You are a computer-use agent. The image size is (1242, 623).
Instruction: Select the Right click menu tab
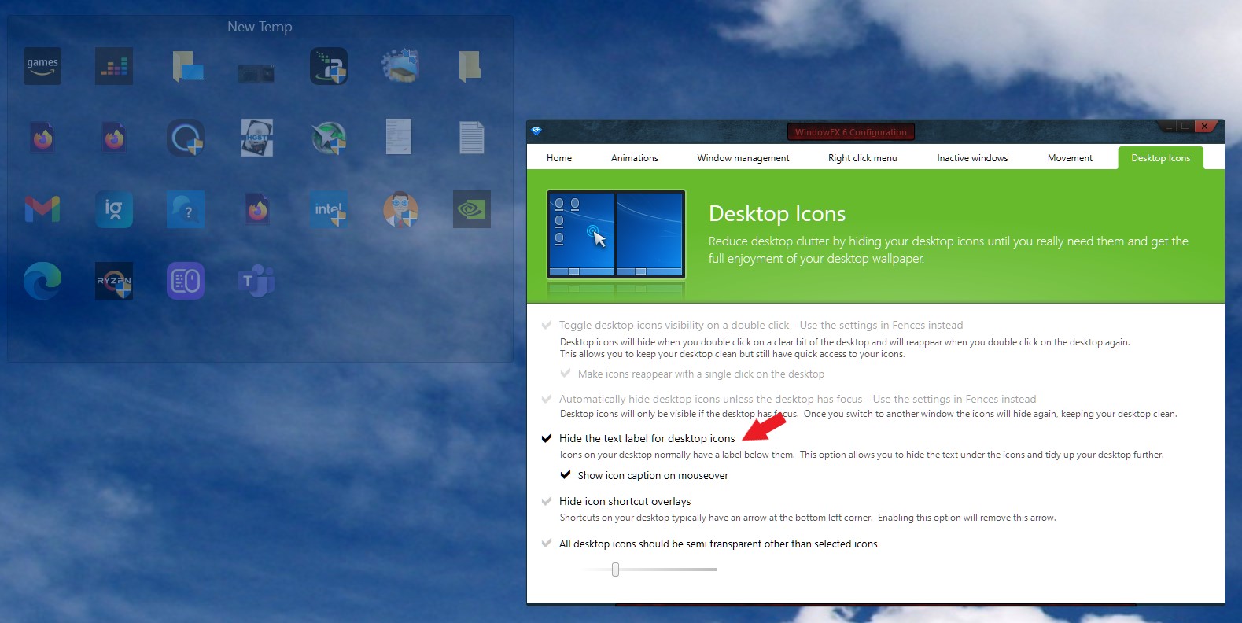click(863, 158)
